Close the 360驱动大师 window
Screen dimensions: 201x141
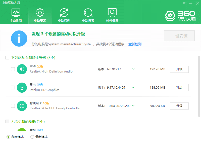(x=197, y=3)
